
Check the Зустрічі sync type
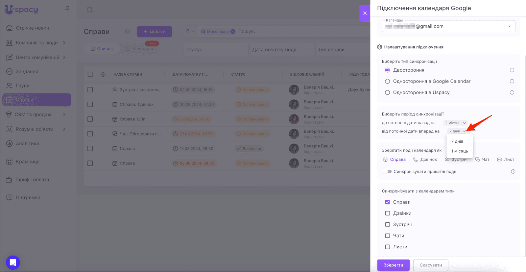point(388,224)
